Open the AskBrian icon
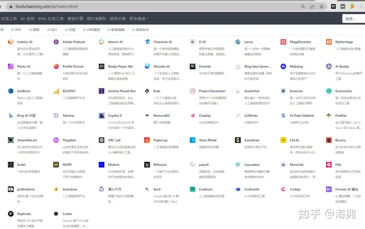Image resolution: width=365 pixels, height=229 pixels. point(11,91)
